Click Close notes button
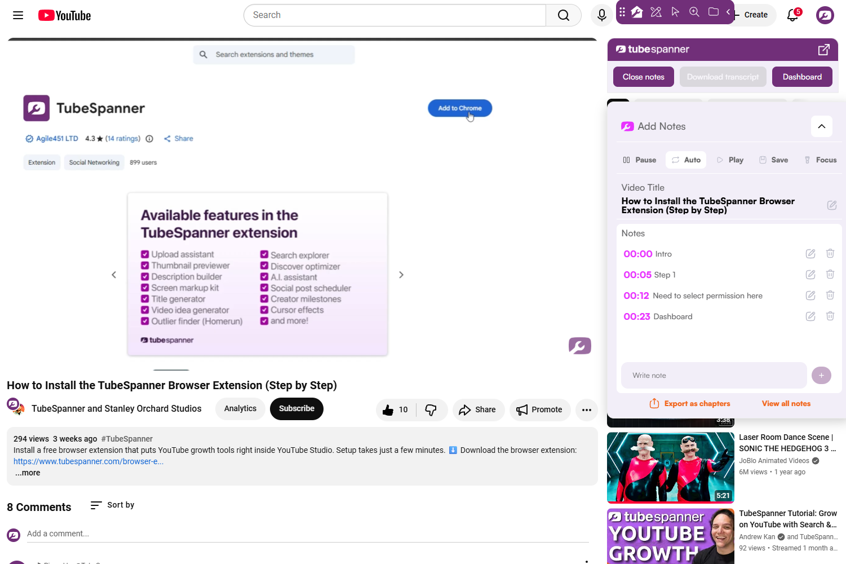 [644, 77]
